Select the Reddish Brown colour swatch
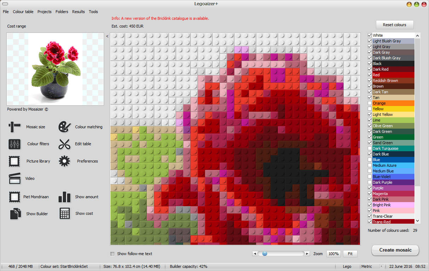 [393, 81]
